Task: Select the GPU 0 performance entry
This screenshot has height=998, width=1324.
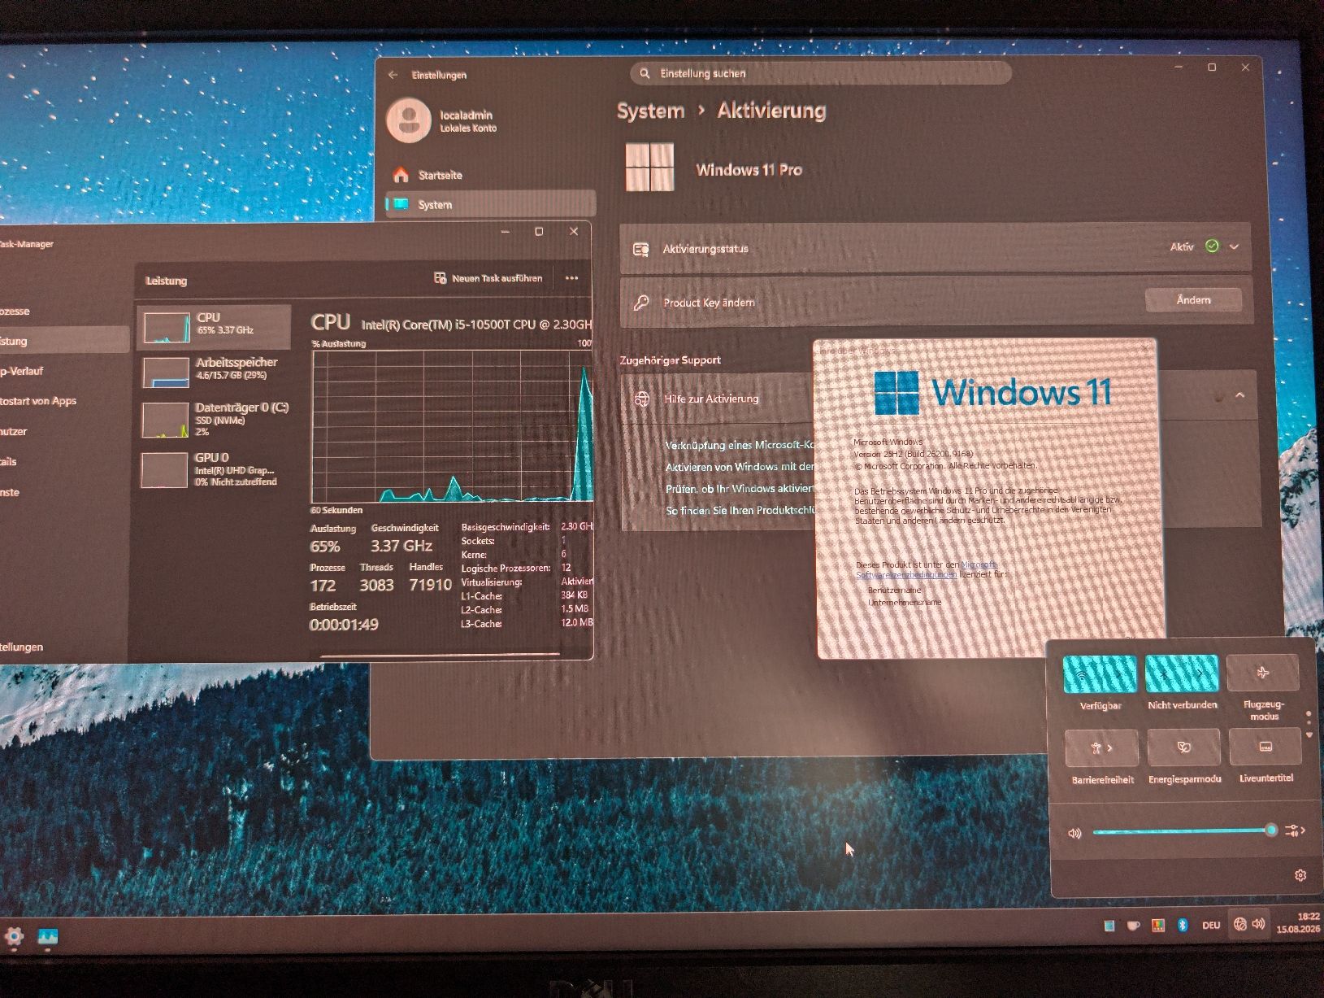Action: click(x=215, y=470)
